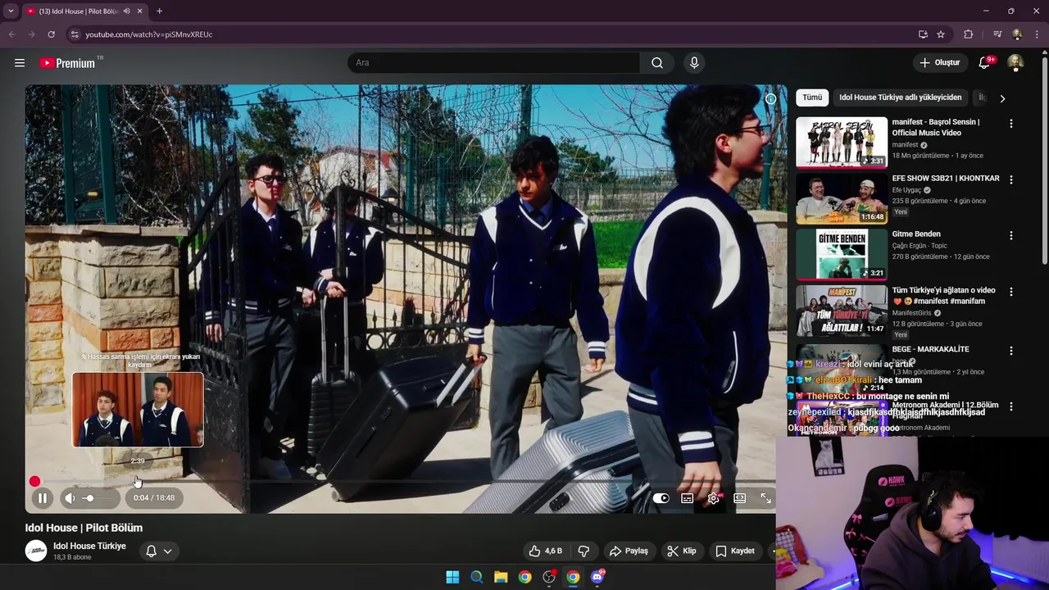This screenshot has width=1049, height=590.
Task: Select the Idol House Pilot Bölüm tab
Action: pyautogui.click(x=79, y=11)
